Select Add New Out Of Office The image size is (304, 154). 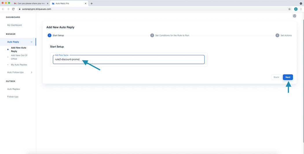[19, 57]
